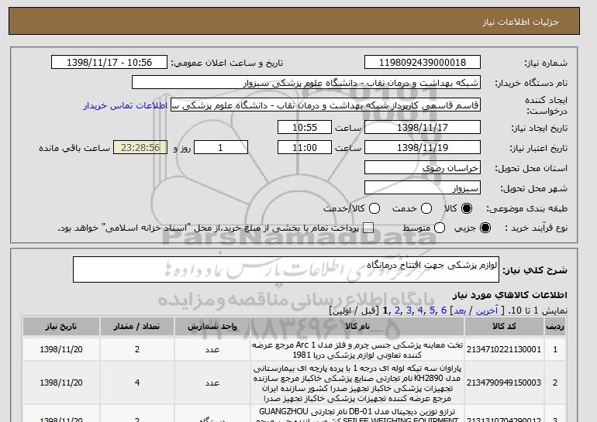
Task: Click the creation date field 1398/11/17
Action: [x=423, y=127]
